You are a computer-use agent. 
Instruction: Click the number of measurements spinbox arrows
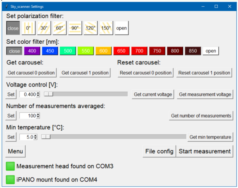[x=38, y=116]
